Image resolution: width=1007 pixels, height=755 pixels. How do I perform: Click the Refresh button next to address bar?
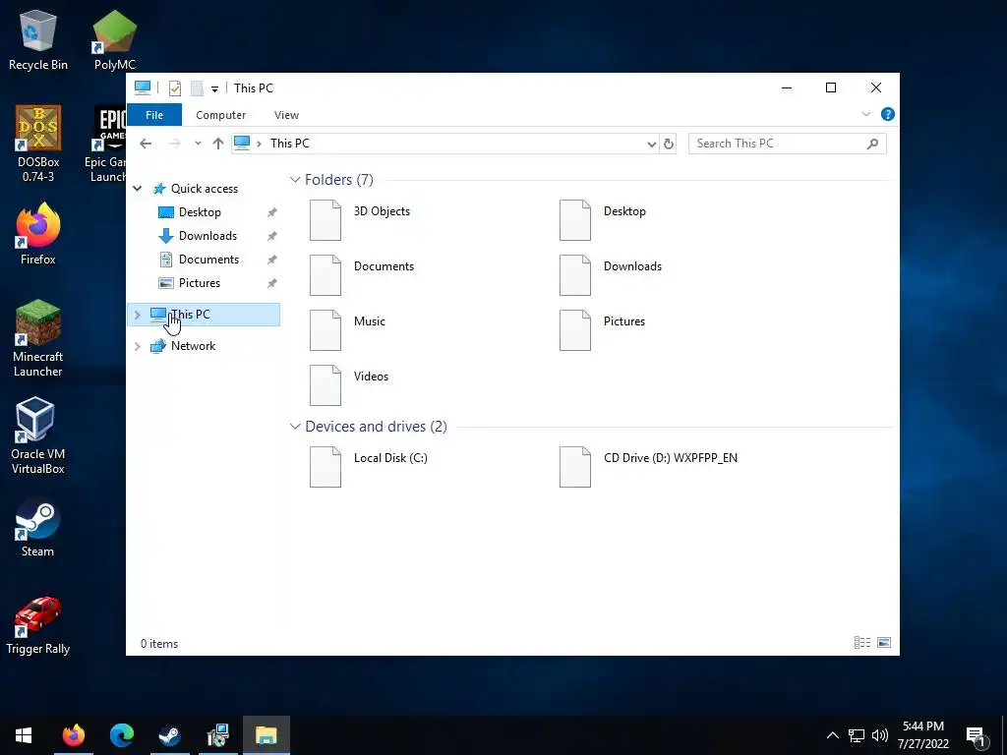click(669, 144)
